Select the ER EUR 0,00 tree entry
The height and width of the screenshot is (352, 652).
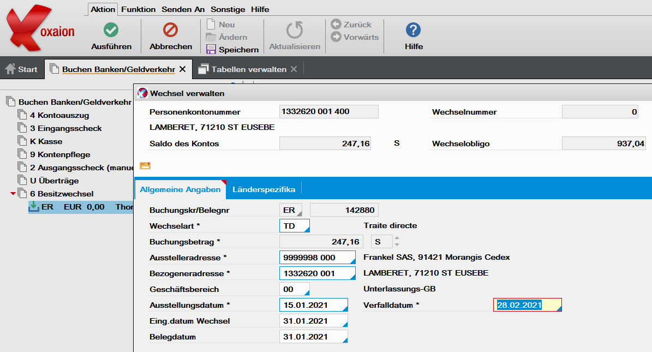tap(81, 207)
